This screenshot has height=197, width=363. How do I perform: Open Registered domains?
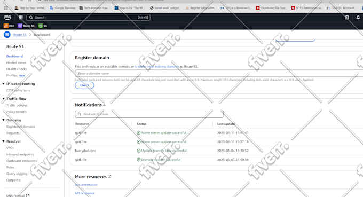coord(21,127)
